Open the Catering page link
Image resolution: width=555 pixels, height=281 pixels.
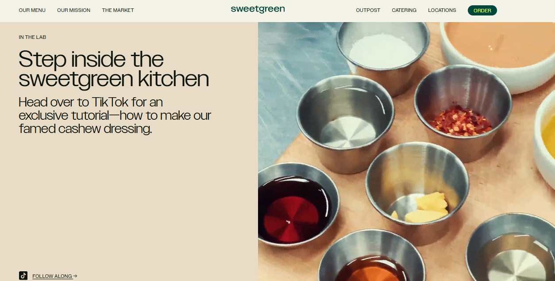pyautogui.click(x=404, y=10)
